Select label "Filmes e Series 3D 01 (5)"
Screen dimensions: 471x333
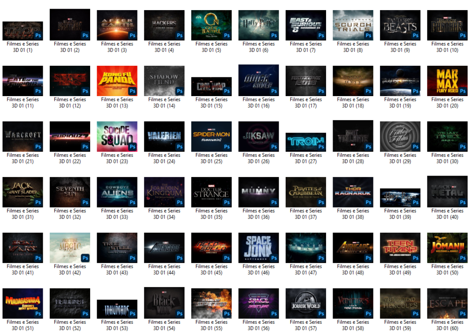(212, 47)
